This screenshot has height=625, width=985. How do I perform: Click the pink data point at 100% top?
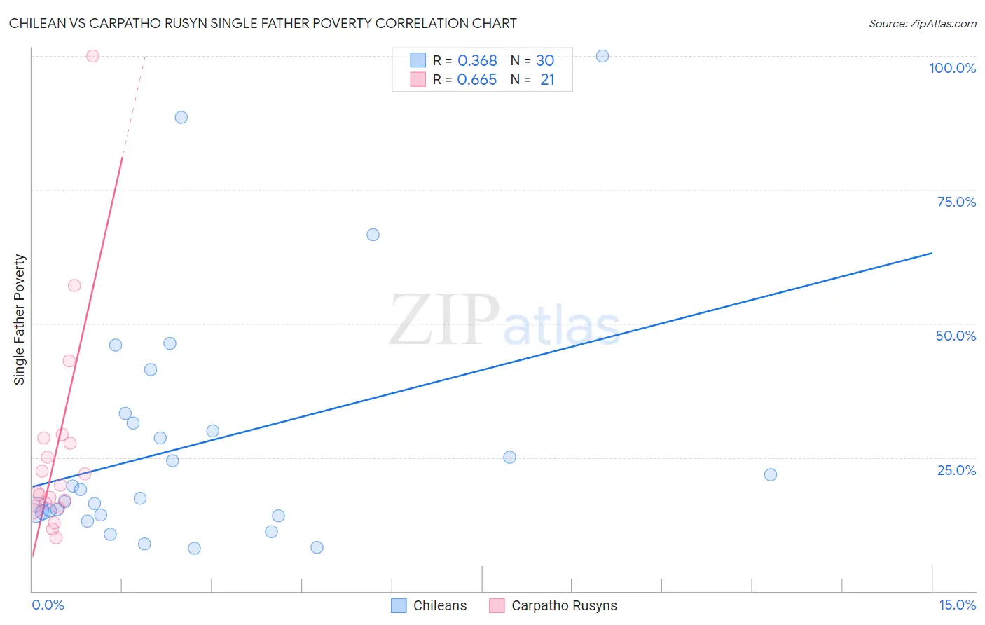[x=92, y=56]
